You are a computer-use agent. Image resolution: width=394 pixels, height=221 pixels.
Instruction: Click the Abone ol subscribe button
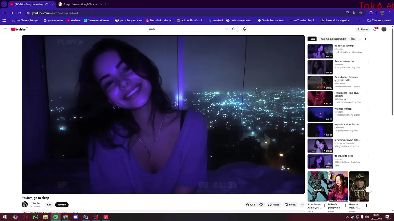point(62,205)
